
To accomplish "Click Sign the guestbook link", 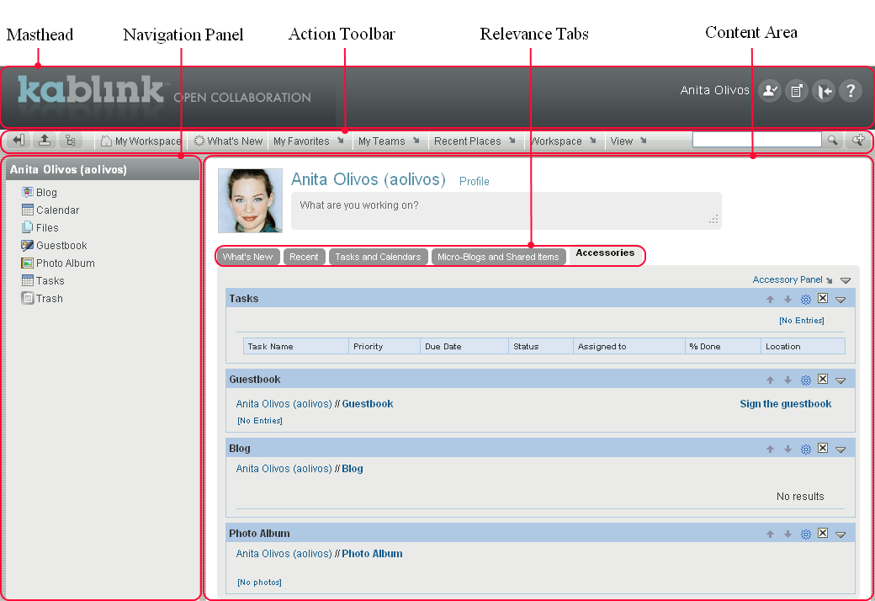I will click(x=786, y=404).
